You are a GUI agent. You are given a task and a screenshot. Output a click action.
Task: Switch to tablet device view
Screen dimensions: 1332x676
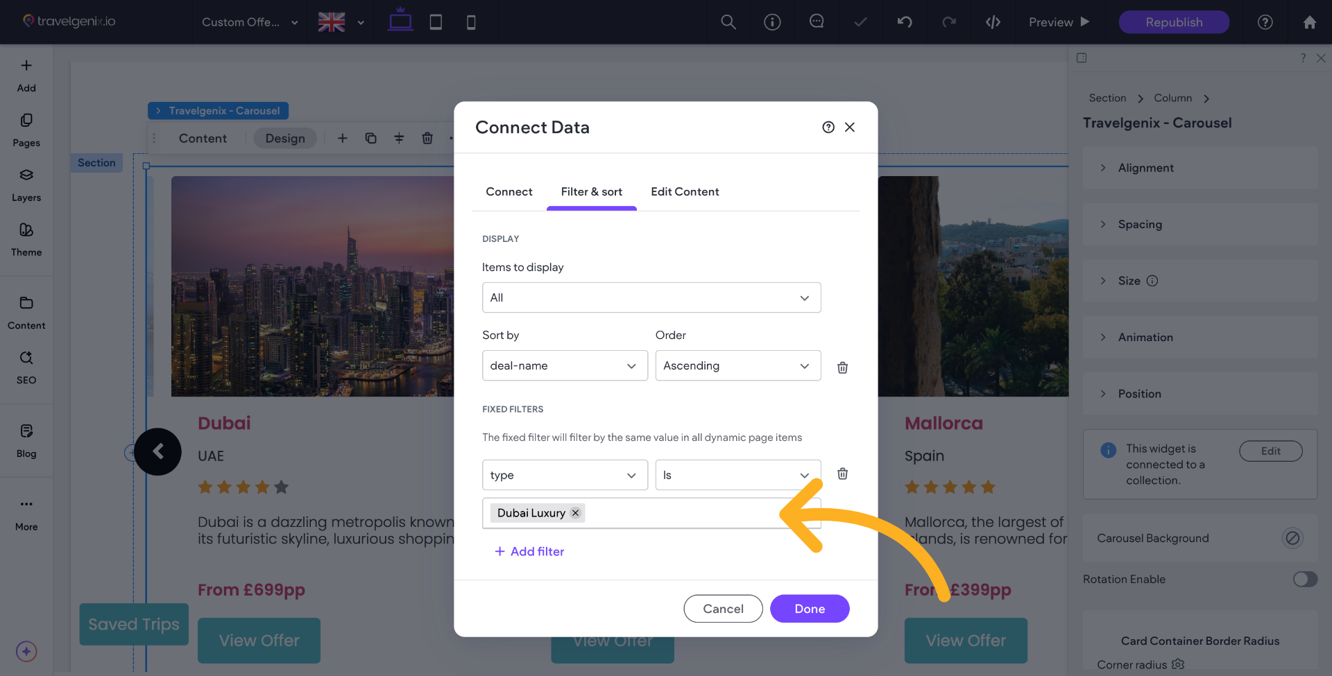436,22
